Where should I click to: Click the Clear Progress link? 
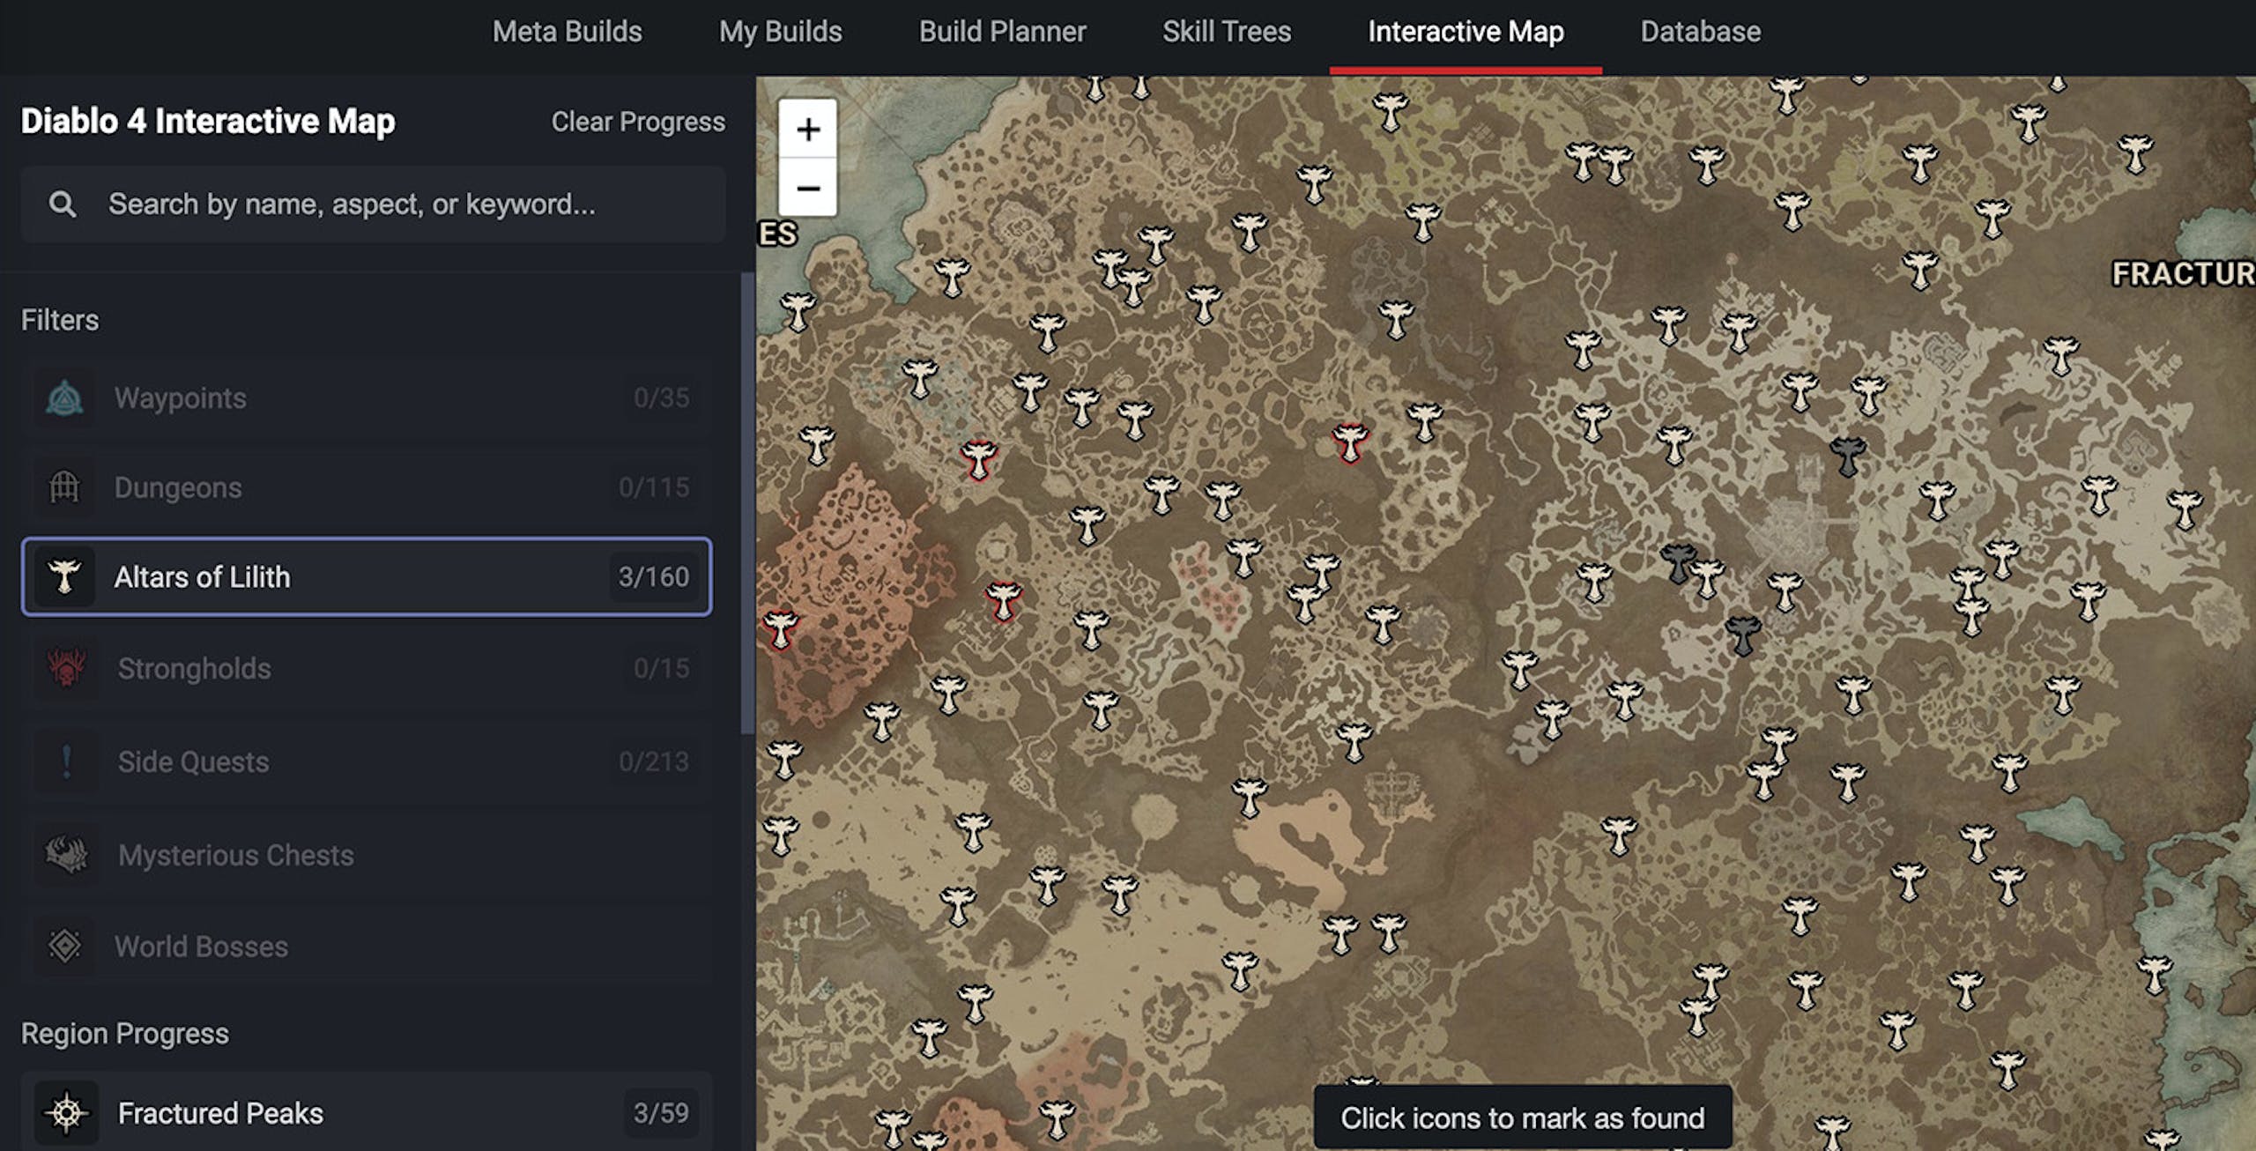[638, 122]
